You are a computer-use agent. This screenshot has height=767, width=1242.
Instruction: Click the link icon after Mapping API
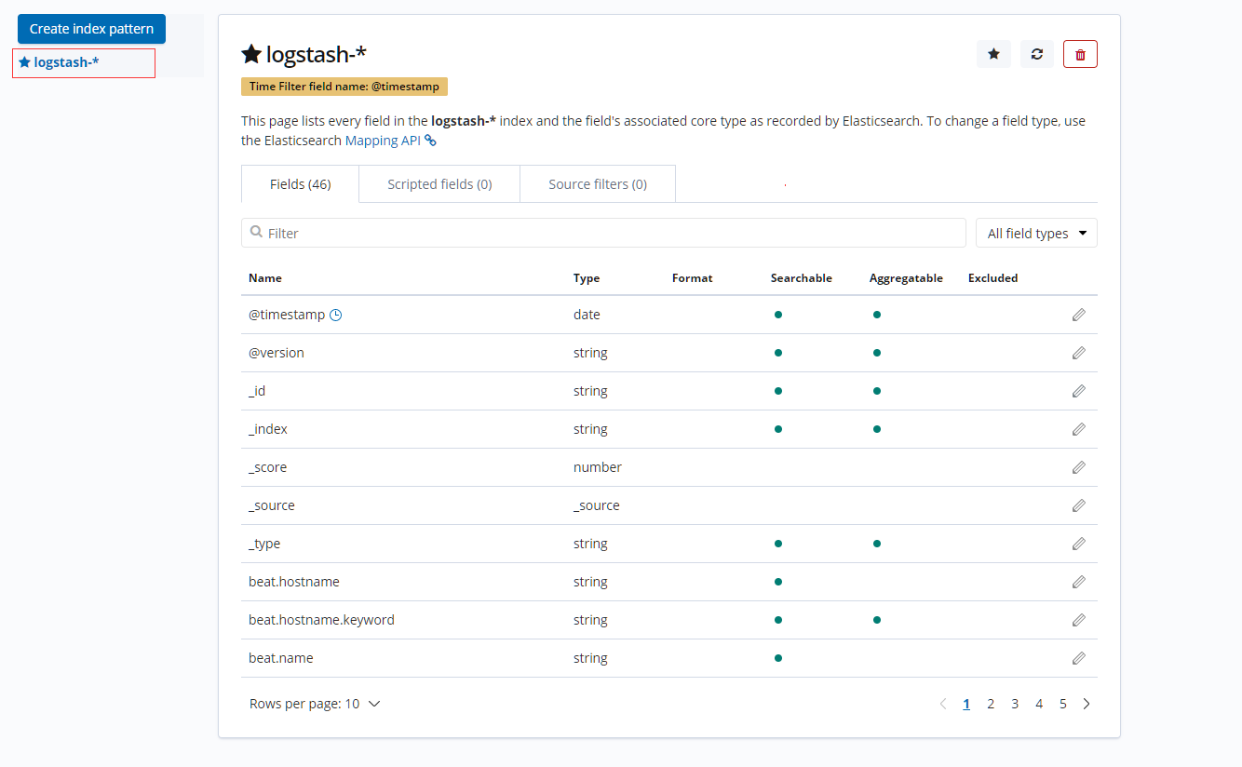tap(430, 140)
